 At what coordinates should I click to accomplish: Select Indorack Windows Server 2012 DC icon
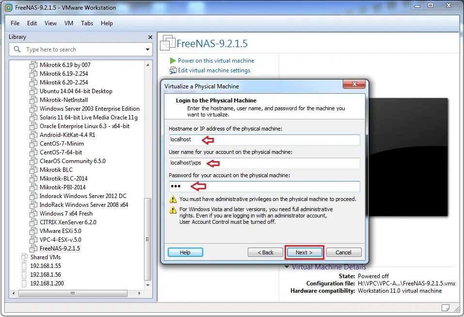(x=33, y=196)
